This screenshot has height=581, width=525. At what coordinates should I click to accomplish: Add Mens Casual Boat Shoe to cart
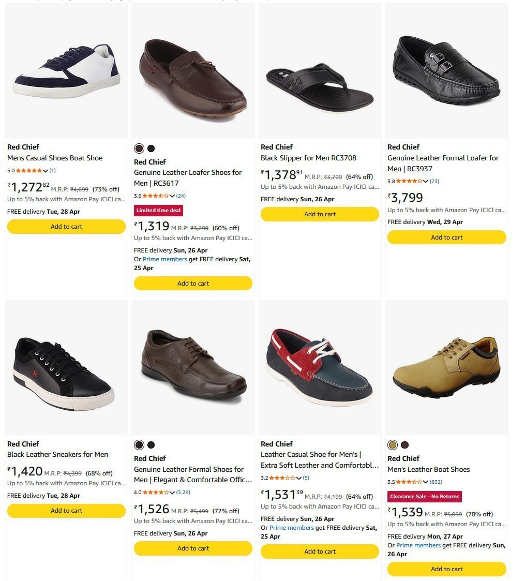pyautogui.click(x=66, y=227)
